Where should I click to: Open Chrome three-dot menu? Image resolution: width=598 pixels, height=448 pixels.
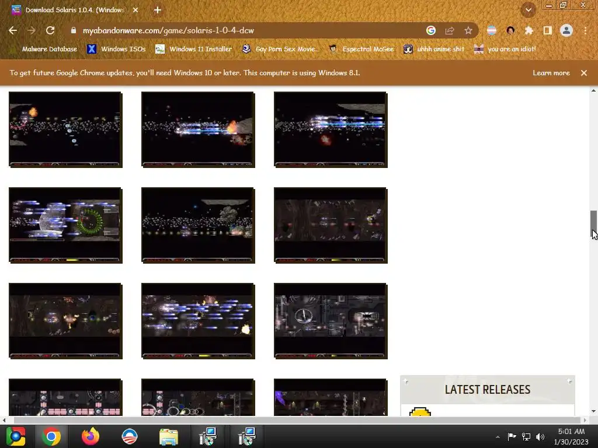click(x=585, y=30)
